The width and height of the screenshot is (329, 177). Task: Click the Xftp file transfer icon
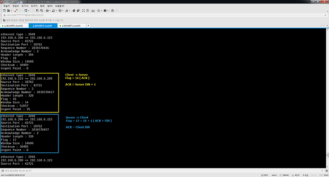[x=74, y=10]
